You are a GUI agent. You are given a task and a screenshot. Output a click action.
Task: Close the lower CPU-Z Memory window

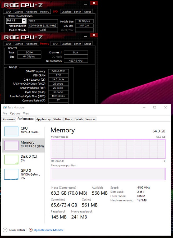[x=94, y=35]
